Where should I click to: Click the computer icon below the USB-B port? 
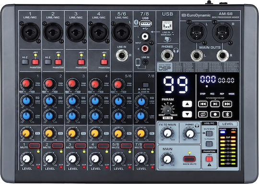pos(167,40)
